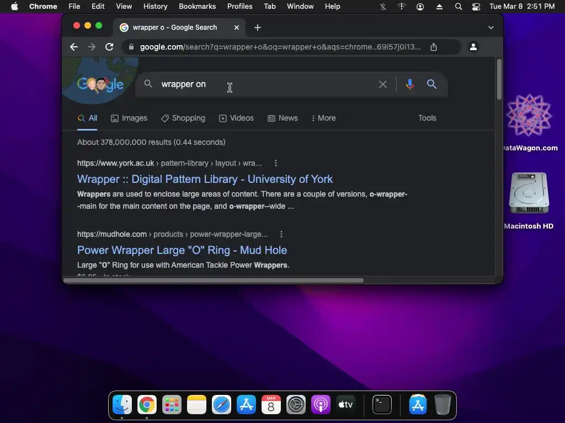565x423 pixels.
Task: Expand the tab search chevron
Action: pyautogui.click(x=491, y=28)
